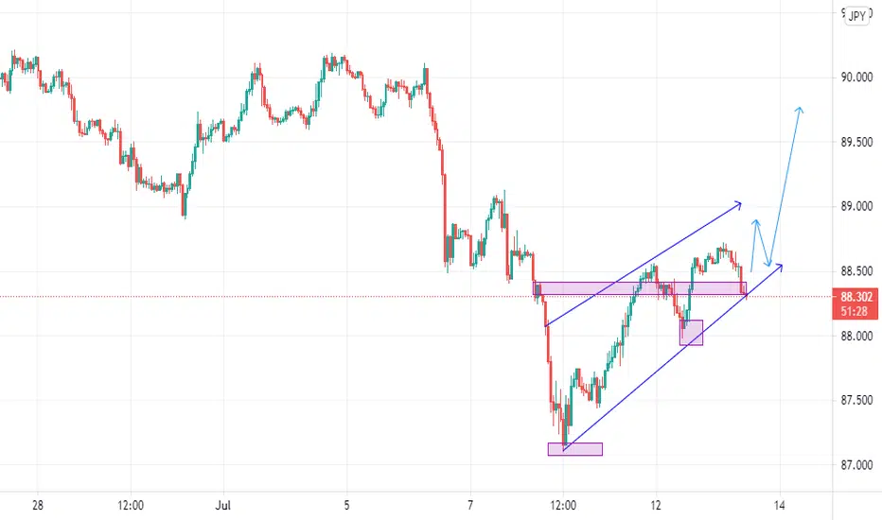
Task: Select the long purple horizontal support zone rectangle
Action: click(x=640, y=288)
